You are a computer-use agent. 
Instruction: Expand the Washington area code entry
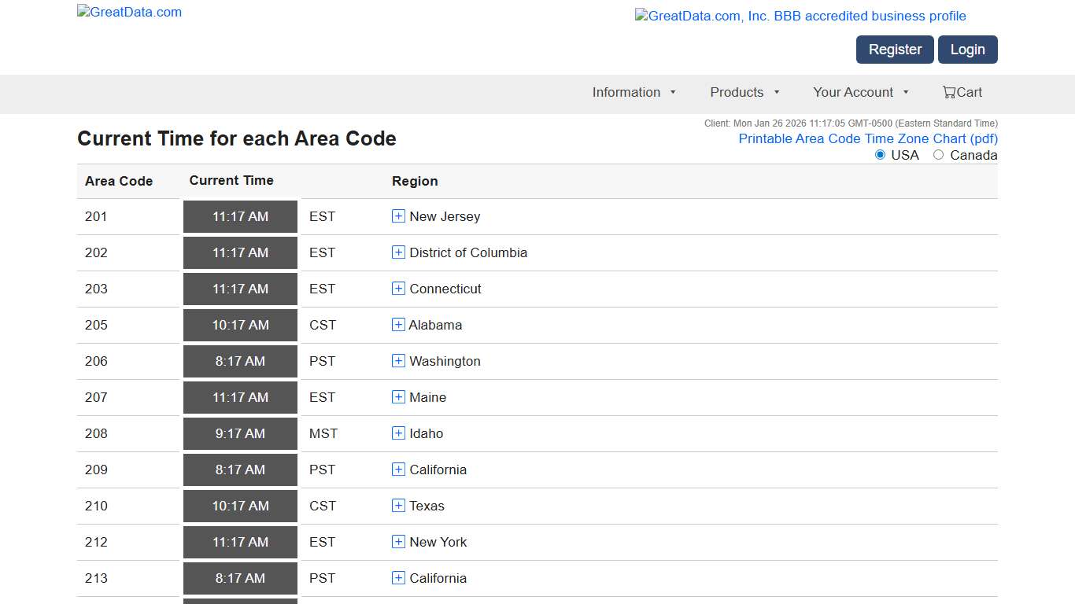397,361
